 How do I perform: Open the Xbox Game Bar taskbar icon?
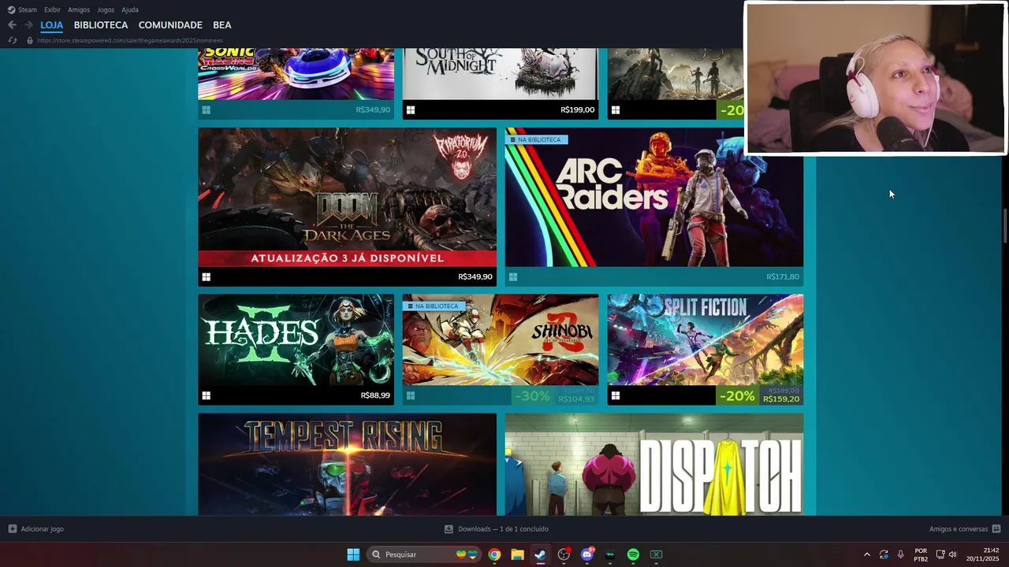656,554
